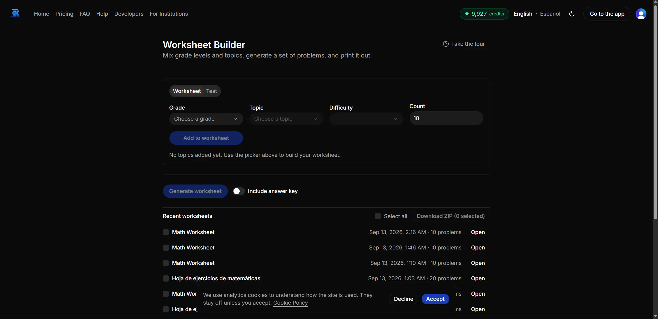The width and height of the screenshot is (658, 319).
Task: Open the Choose a topic dropdown
Action: 286,119
